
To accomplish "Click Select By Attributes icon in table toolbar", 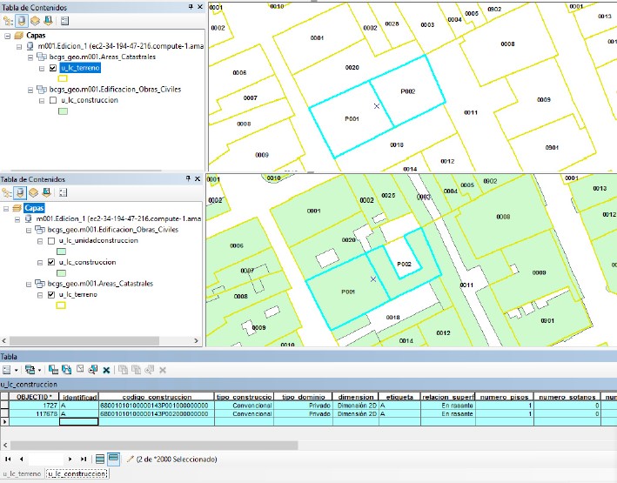I will click(54, 370).
